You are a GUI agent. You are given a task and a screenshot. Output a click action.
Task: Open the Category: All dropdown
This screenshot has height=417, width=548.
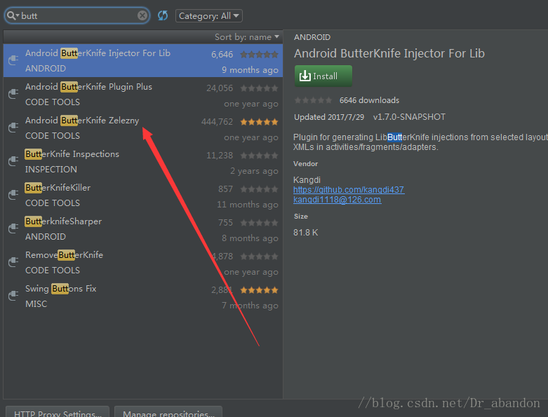tap(208, 15)
